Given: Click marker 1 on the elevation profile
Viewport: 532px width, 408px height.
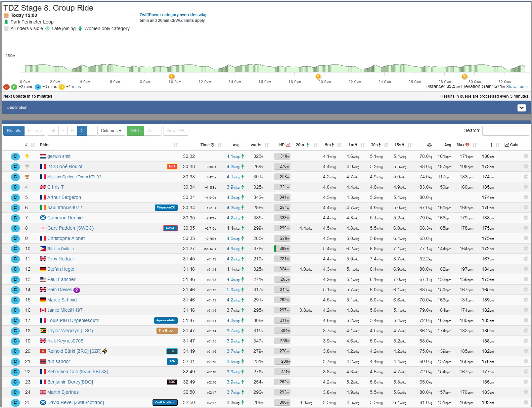Looking at the screenshot, I should point(171,76).
